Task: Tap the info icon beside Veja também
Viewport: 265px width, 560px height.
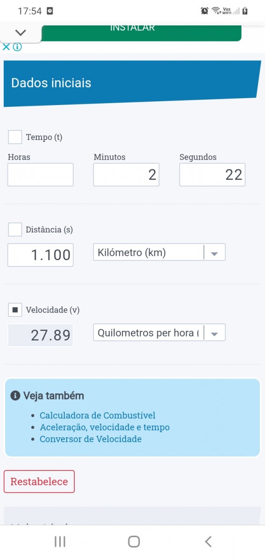Action: tap(15, 396)
